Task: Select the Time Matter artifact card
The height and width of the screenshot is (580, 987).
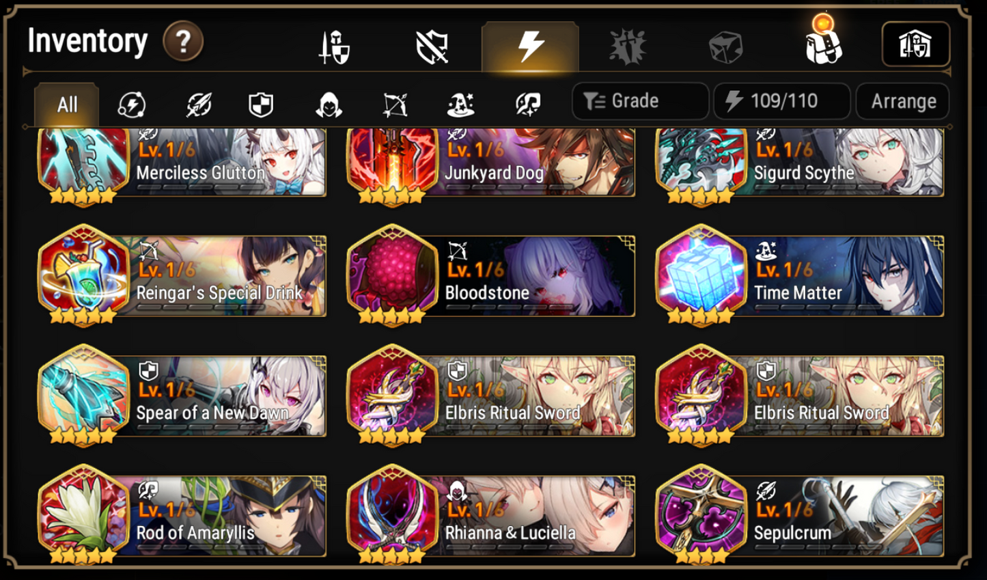Action: [800, 275]
